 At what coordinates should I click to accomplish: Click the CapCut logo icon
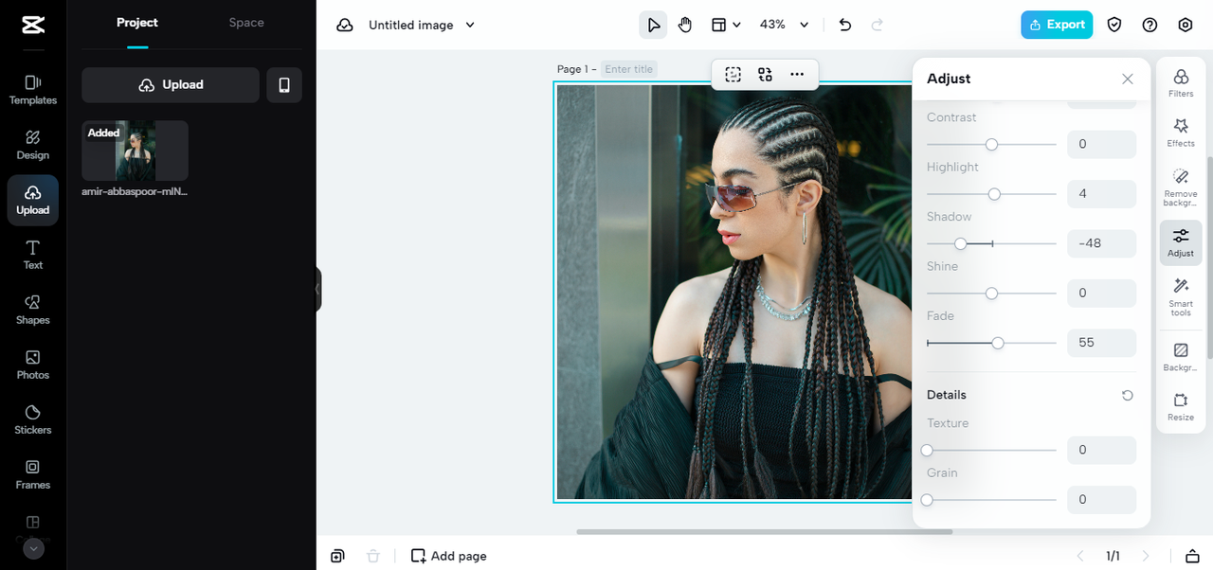pyautogui.click(x=32, y=26)
